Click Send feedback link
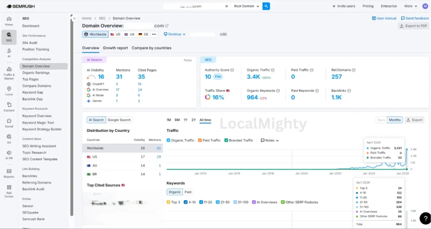The image size is (431, 229). tap(415, 18)
